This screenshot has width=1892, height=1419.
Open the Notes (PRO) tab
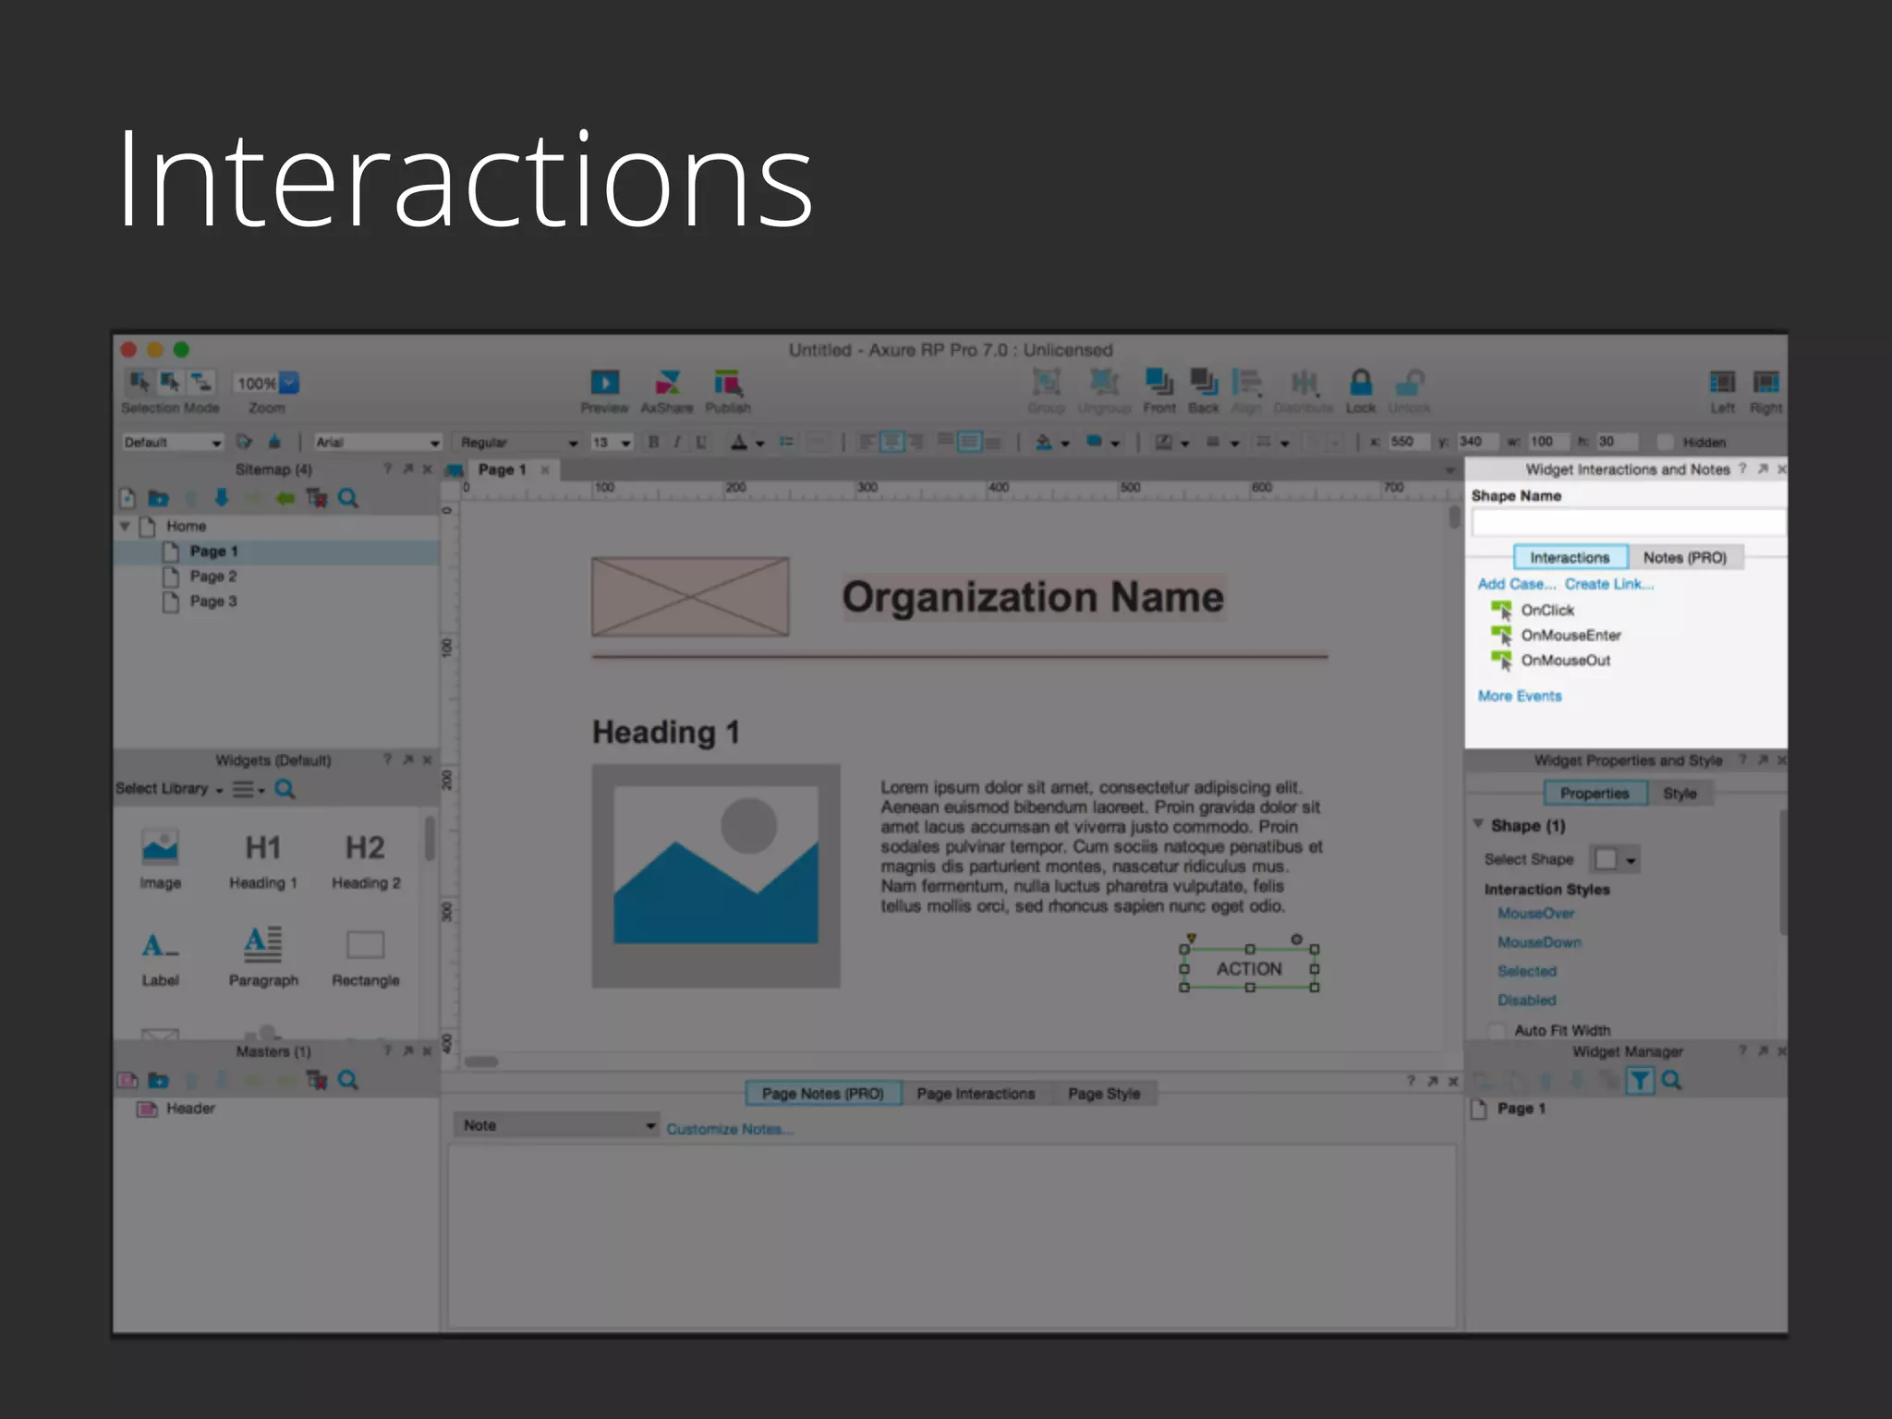1684,558
